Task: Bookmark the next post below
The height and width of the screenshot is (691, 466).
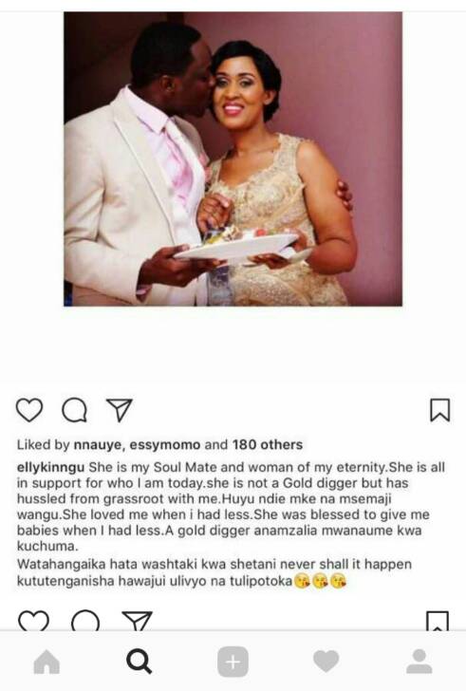Action: [x=438, y=621]
